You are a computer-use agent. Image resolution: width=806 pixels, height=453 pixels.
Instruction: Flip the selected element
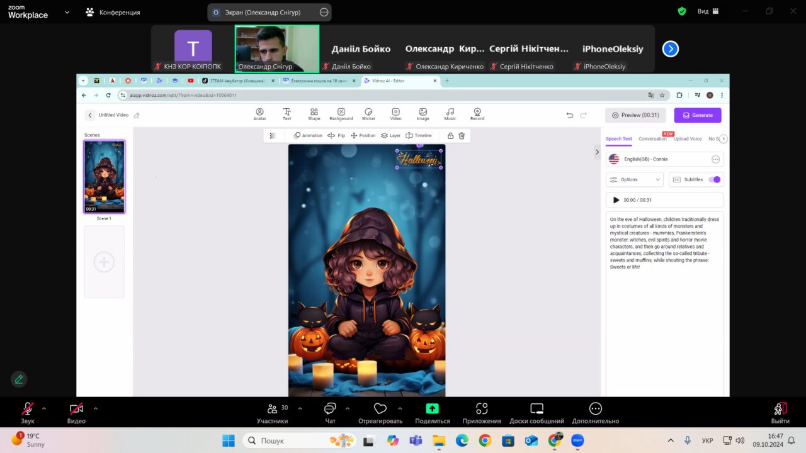pyautogui.click(x=336, y=135)
